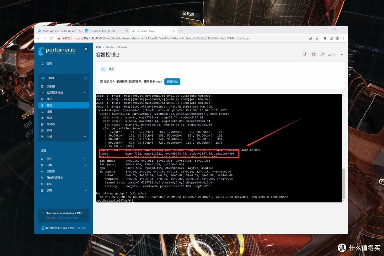Share the page with share icon
The height and width of the screenshot is (256, 384).
tap(310, 38)
